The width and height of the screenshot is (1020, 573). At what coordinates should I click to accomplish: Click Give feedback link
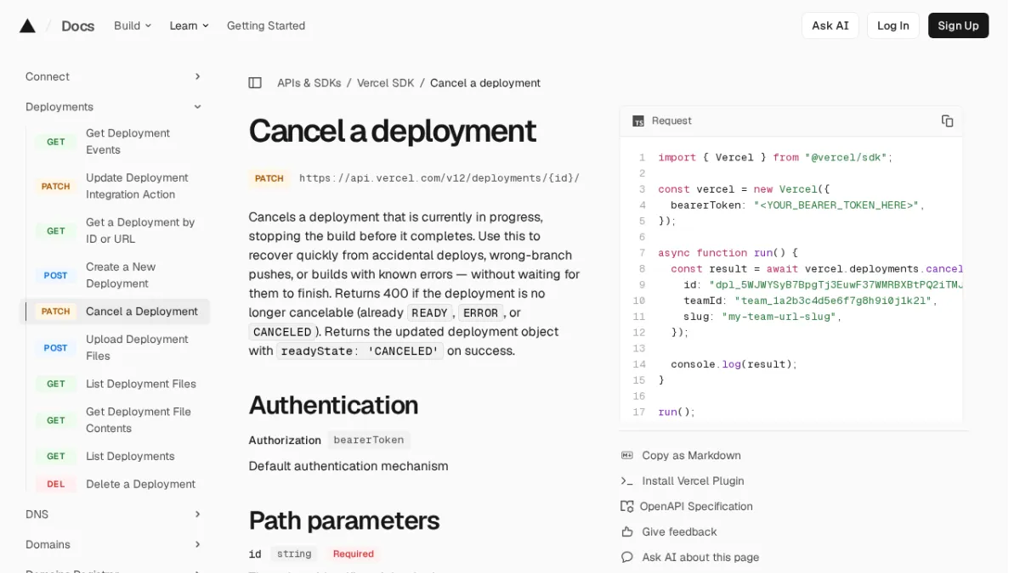pos(679,532)
